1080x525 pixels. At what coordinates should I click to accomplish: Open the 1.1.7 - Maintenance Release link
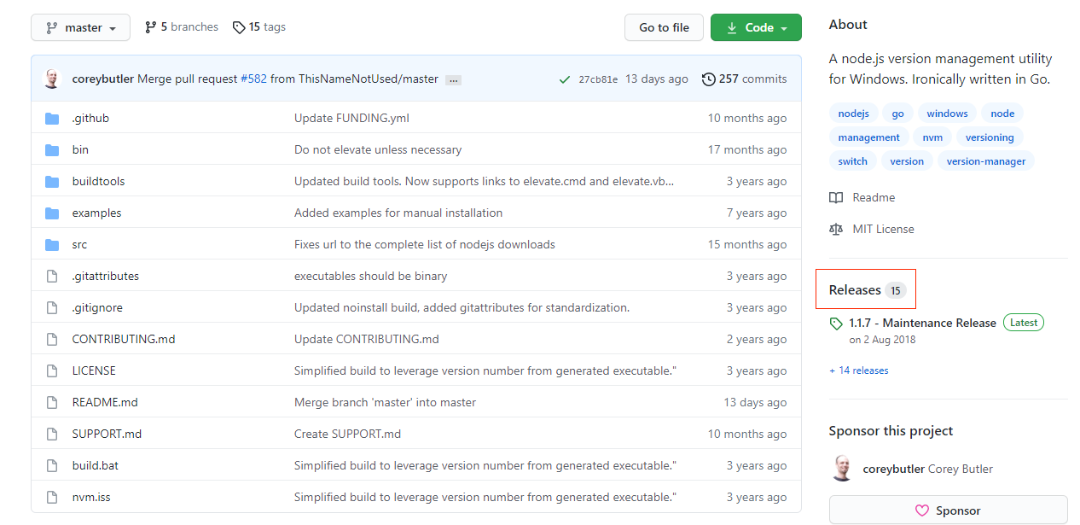coord(922,323)
